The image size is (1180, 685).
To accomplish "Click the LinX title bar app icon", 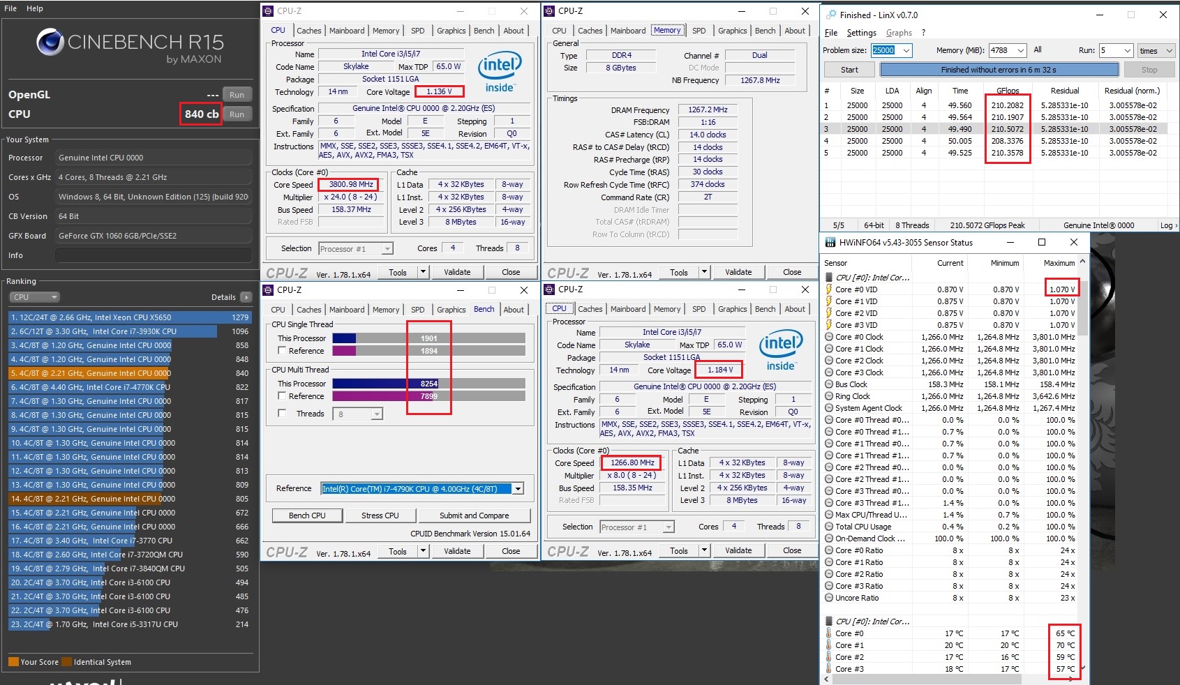I will click(831, 15).
